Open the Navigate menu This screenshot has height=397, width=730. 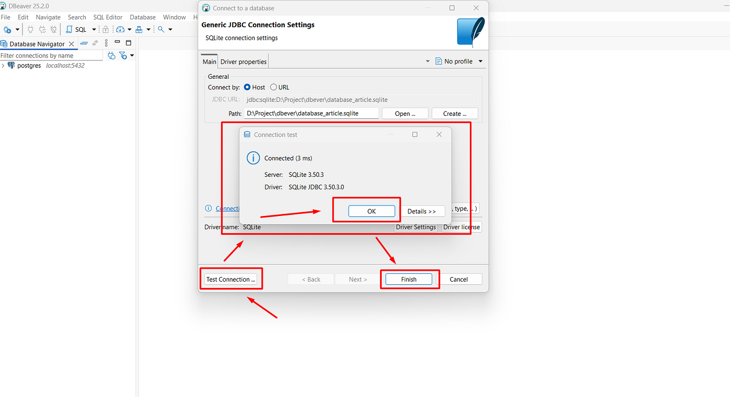(48, 17)
